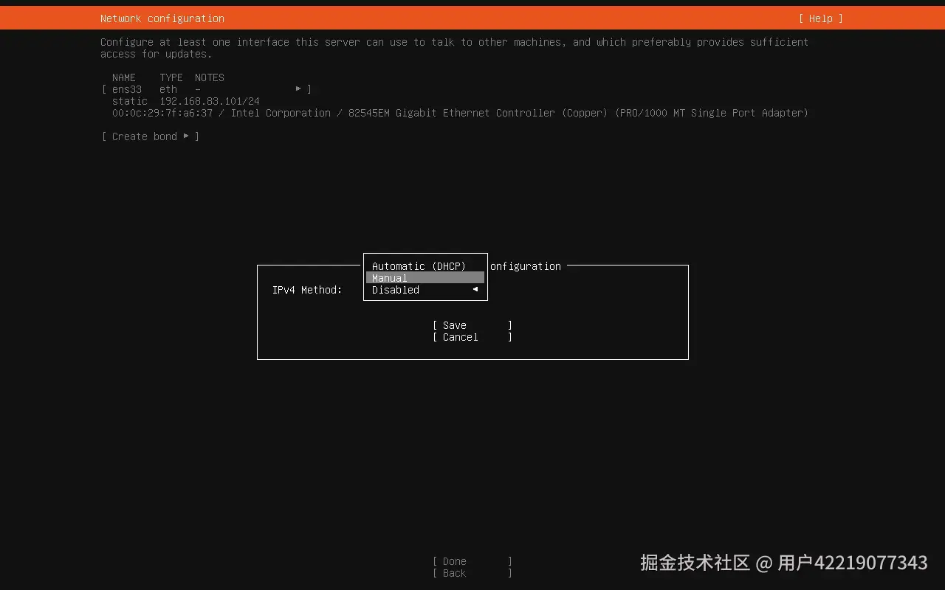Open the ens33 interface options menu

pos(299,88)
